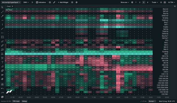Switch to layout tab 3
177x103 pixels.
tap(144, 2)
